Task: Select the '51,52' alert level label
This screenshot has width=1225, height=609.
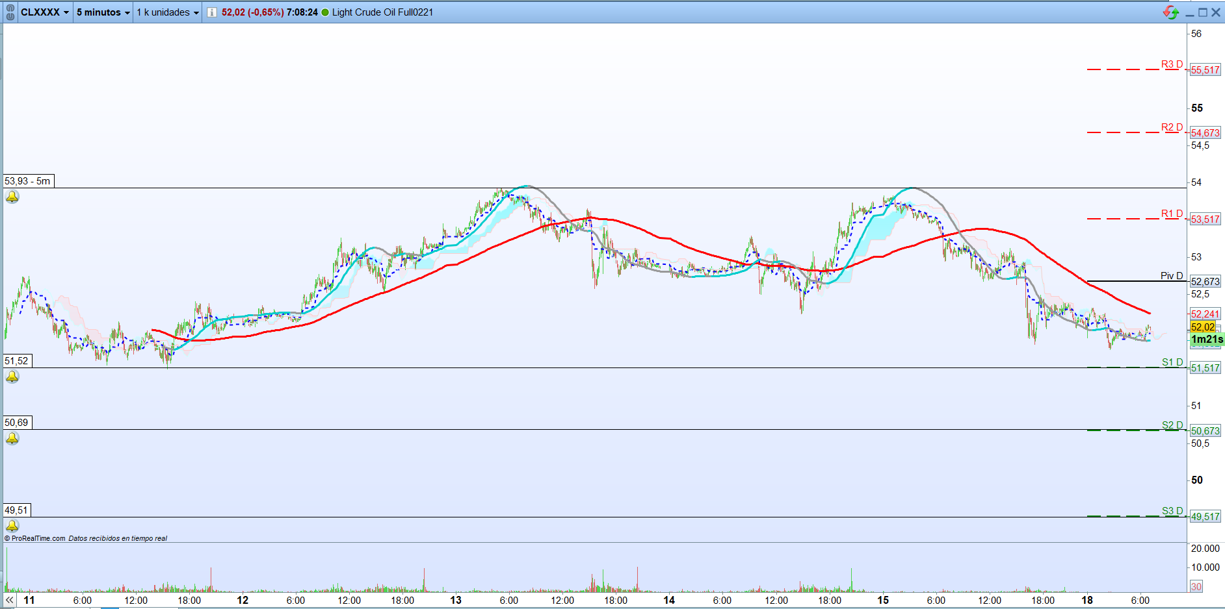Action: pos(17,361)
